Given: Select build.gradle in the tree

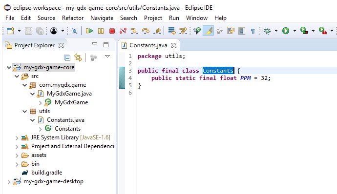Looking at the screenshot, I should click(x=46, y=173).
